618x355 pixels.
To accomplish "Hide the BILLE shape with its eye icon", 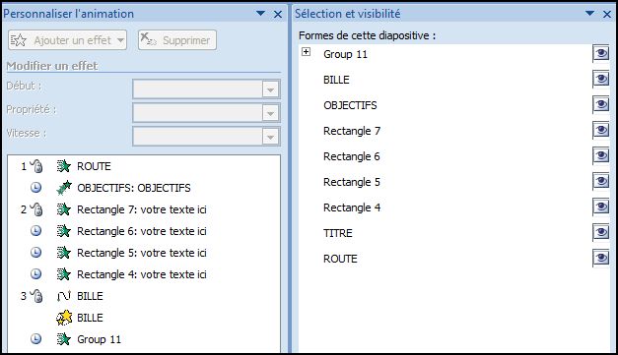I will (601, 80).
